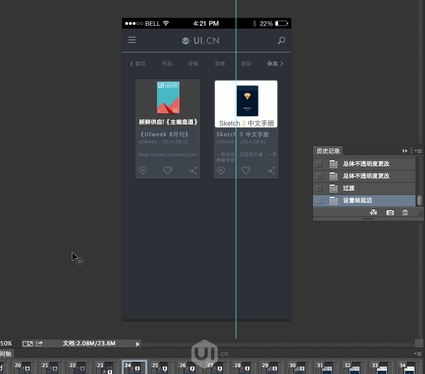Image resolution: width=425 pixels, height=374 pixels.
Task: Delete history state using the trash icon
Action: [405, 212]
